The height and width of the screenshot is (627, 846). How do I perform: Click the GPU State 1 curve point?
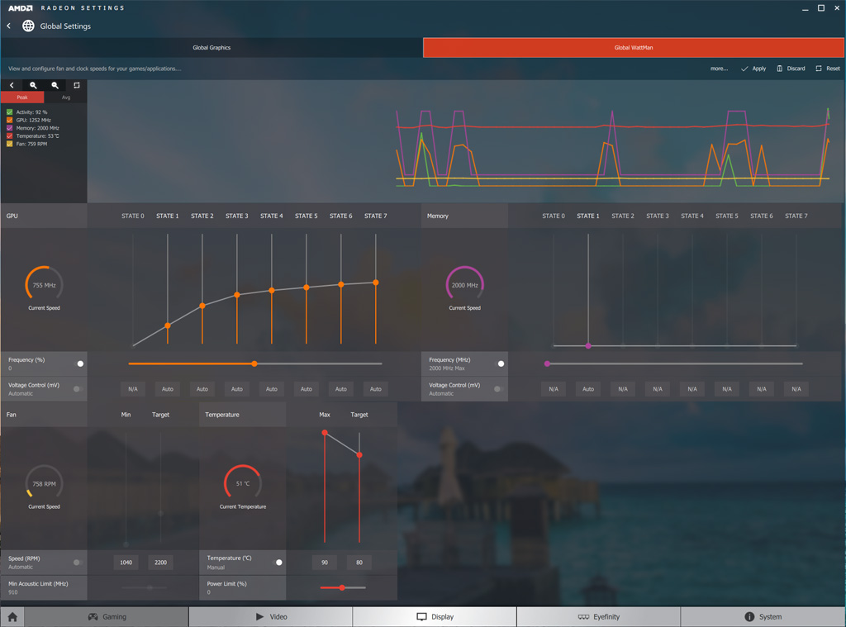[168, 325]
